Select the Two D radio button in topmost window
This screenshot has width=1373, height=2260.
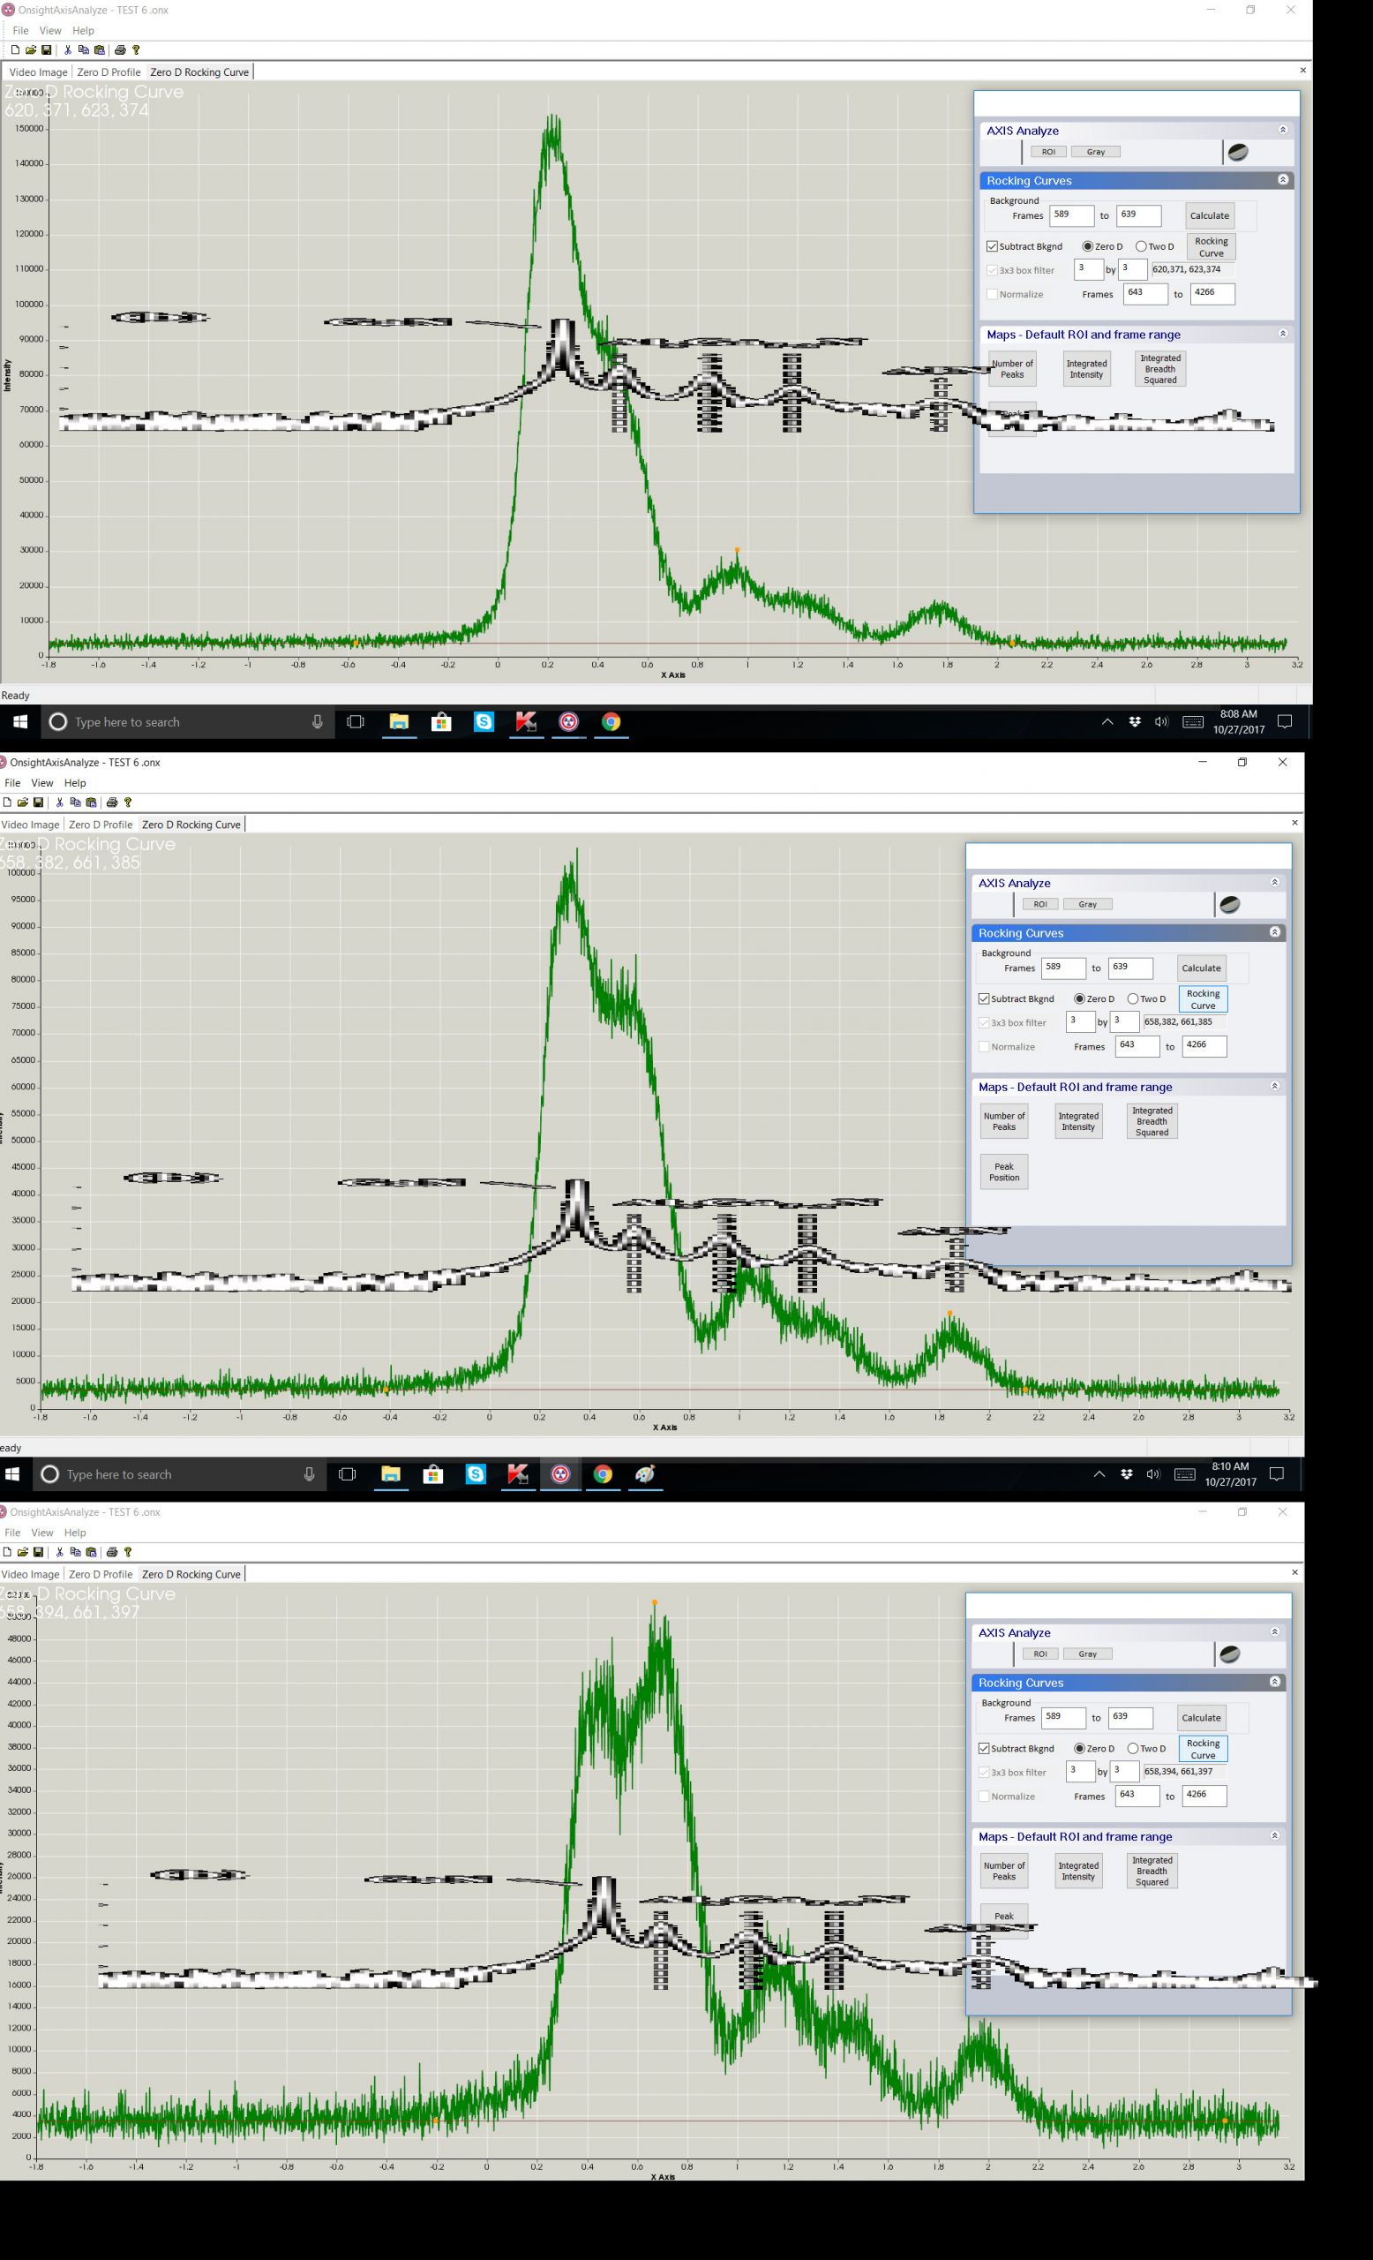tap(1141, 246)
